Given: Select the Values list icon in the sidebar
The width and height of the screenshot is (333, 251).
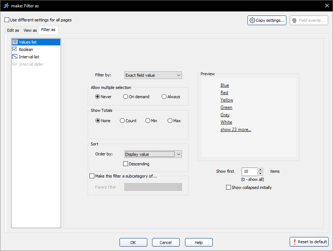Looking at the screenshot, I should click(15, 42).
